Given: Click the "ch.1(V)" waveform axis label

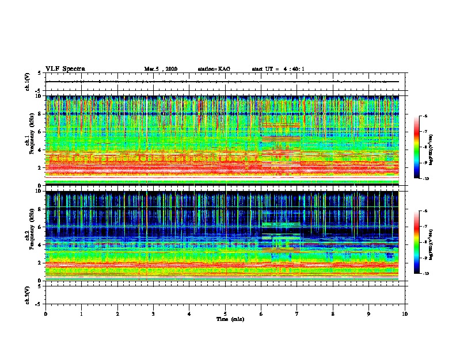Looking at the screenshot, I should coord(27,82).
